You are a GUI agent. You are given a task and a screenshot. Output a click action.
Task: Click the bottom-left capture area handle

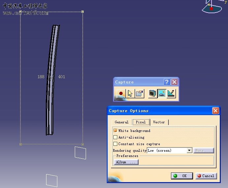point(20,144)
